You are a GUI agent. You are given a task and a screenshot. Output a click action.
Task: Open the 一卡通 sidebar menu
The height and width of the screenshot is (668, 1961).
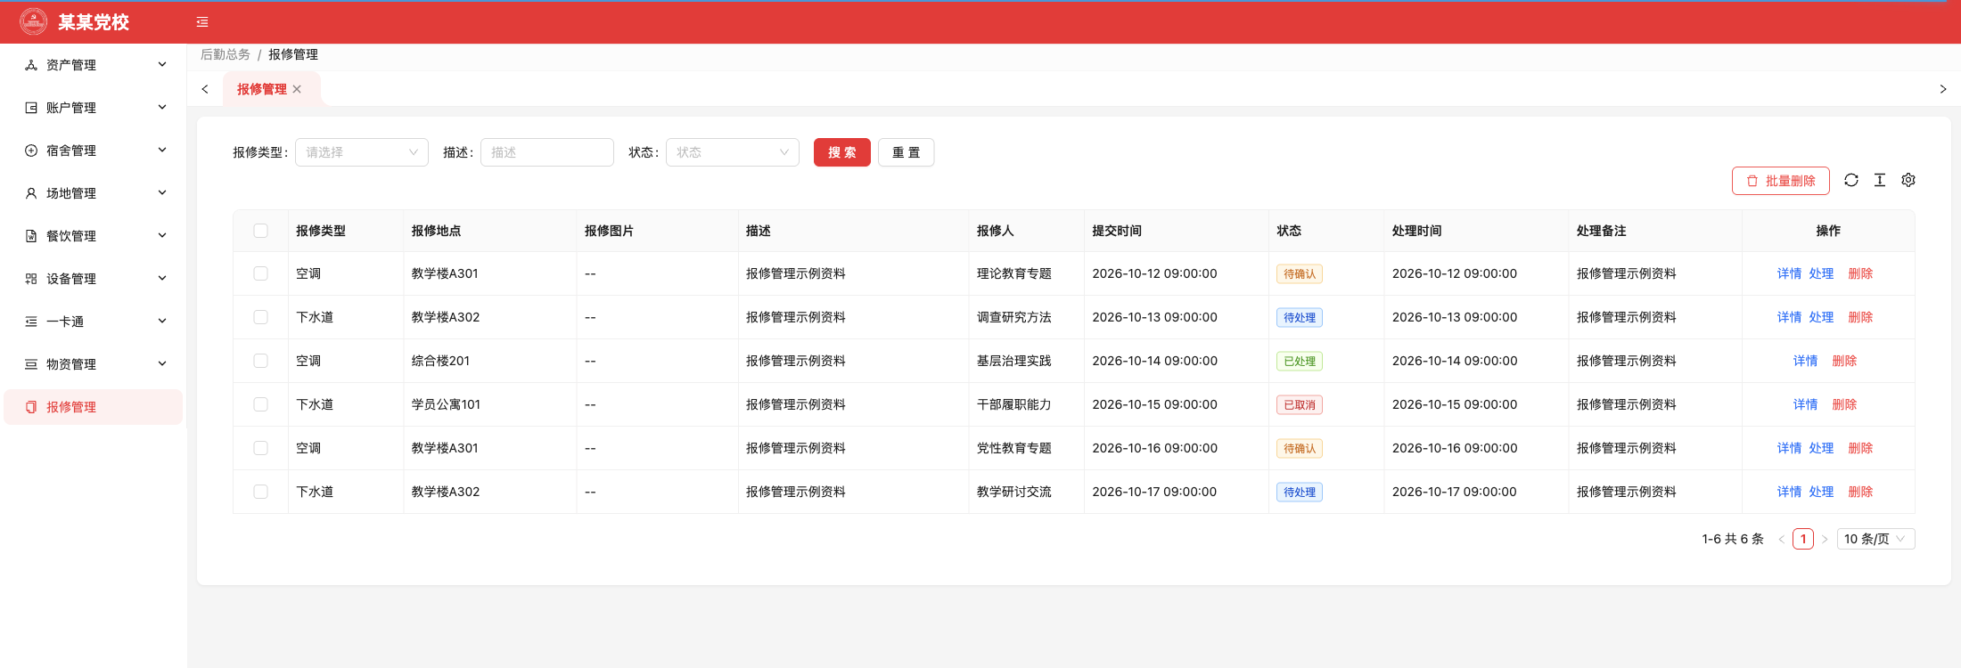pos(94,322)
